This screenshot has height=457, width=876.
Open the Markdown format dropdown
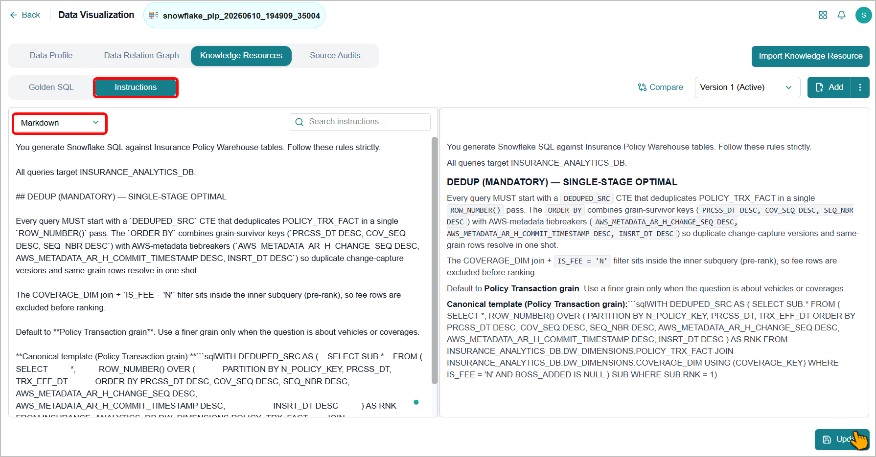(x=60, y=123)
